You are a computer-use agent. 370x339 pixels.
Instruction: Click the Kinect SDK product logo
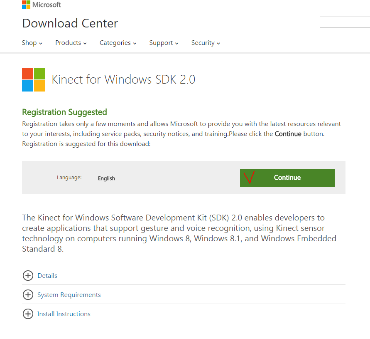(34, 80)
